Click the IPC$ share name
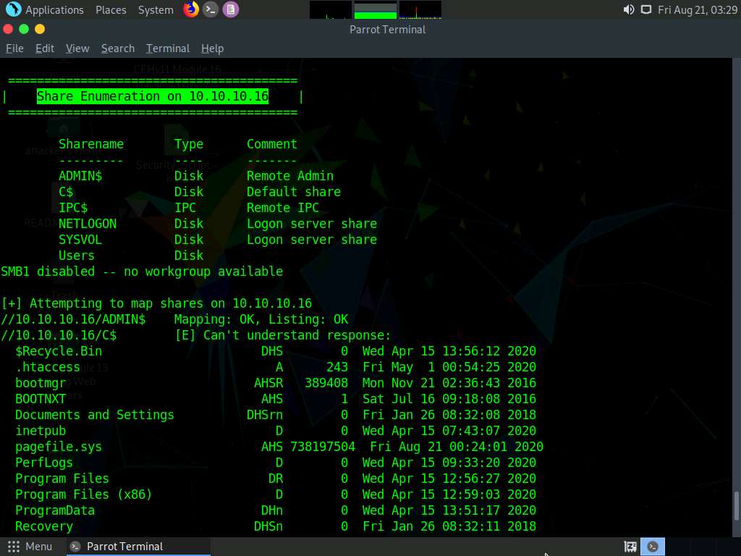 pos(73,208)
